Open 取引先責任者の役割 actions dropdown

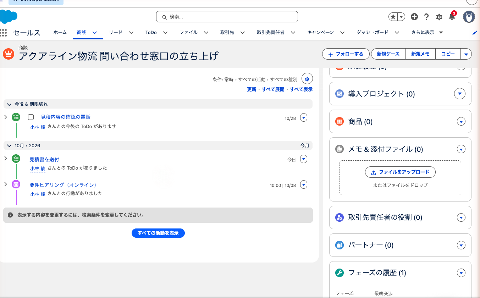pos(461,217)
